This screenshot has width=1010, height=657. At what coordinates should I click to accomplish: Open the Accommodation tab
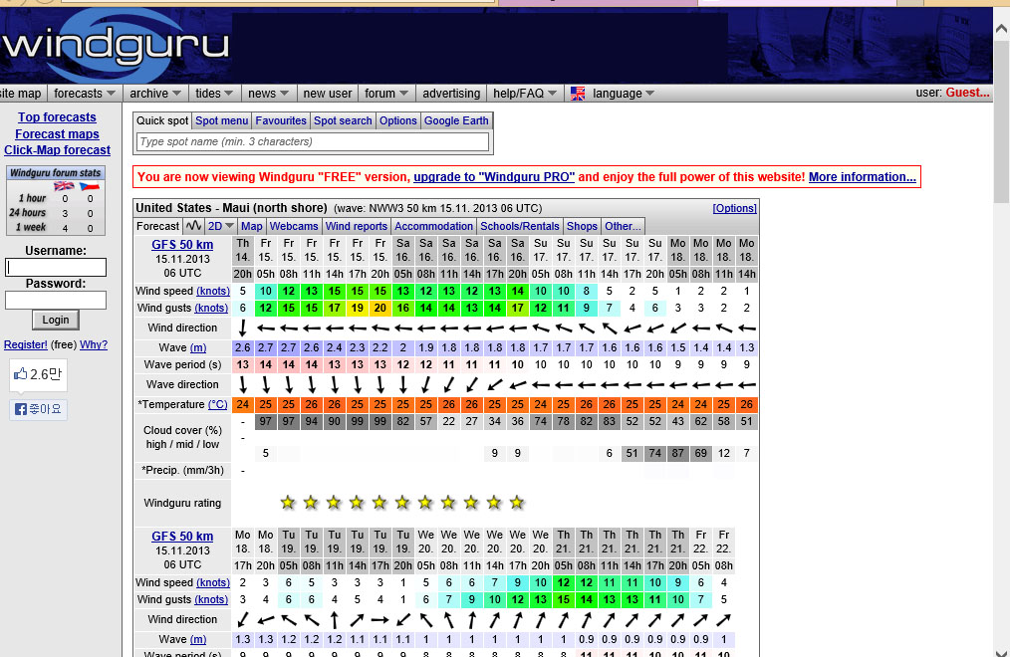pos(433,226)
